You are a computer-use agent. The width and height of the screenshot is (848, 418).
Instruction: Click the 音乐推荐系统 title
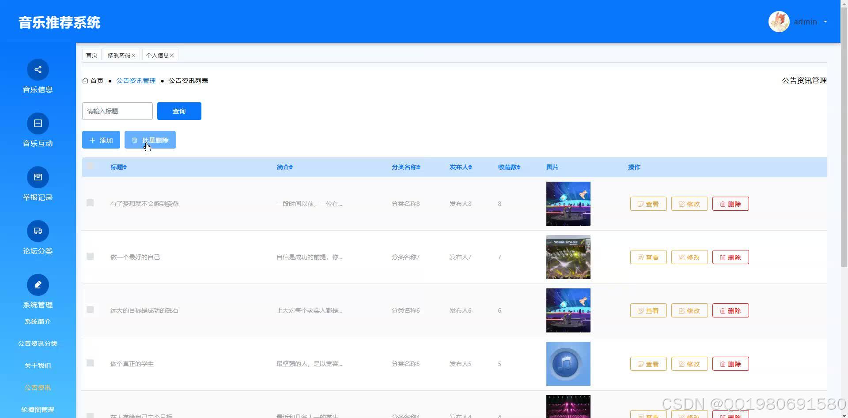pos(60,22)
